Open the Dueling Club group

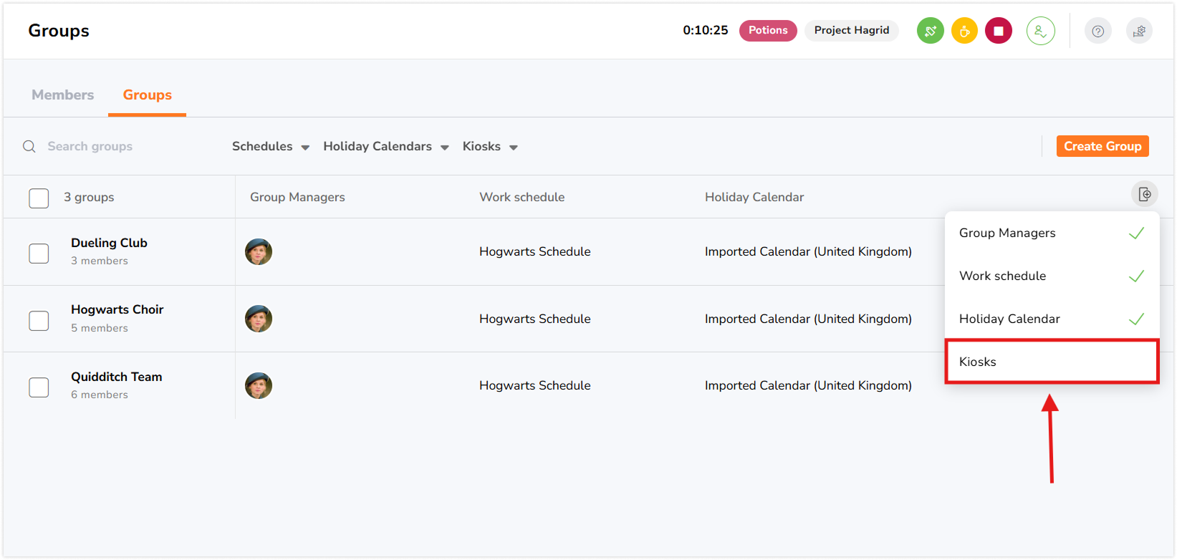click(x=109, y=243)
